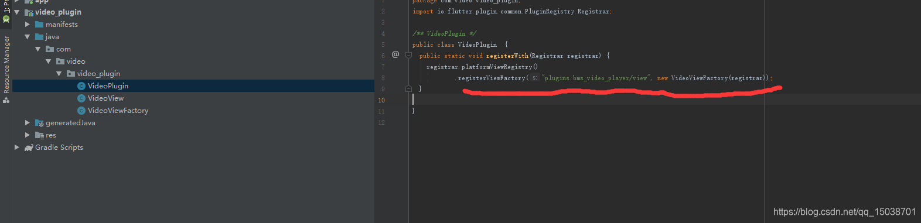This screenshot has width=921, height=223.
Task: Expand the res folder
Action: click(x=28, y=135)
